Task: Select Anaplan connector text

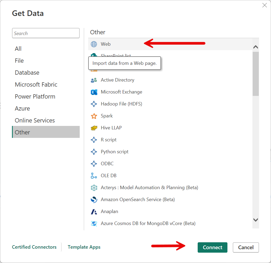Action: pyautogui.click(x=109, y=211)
